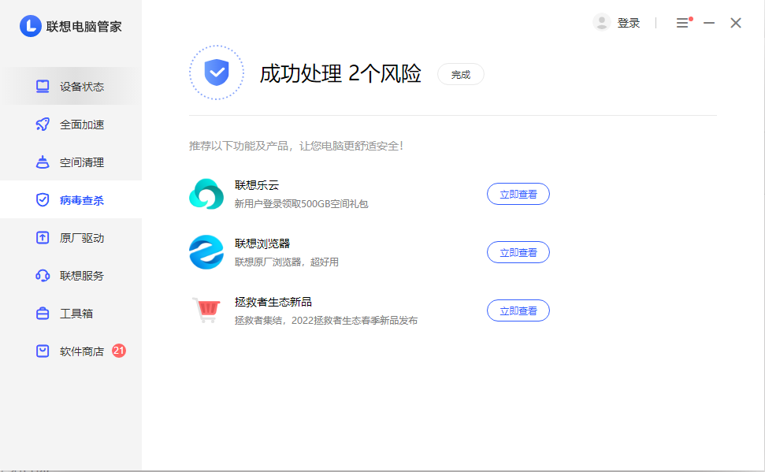Click the 全面加速 rocket icon
The image size is (765, 472).
[x=43, y=125]
